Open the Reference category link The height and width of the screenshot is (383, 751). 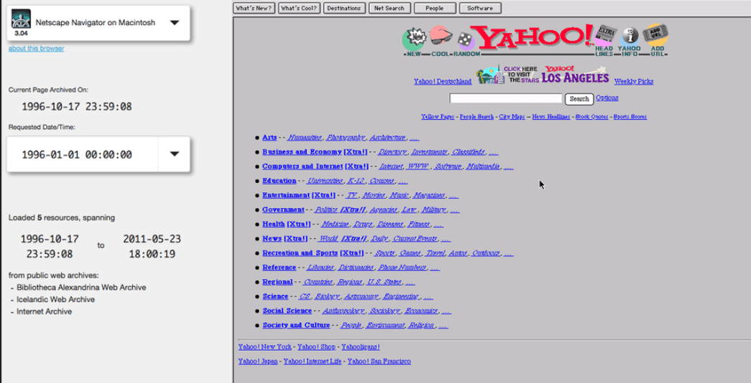click(x=280, y=268)
